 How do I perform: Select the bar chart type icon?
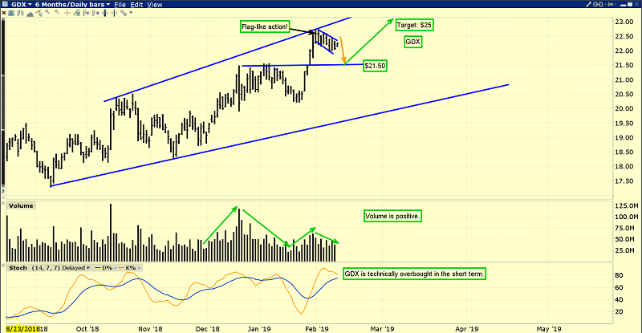point(21,13)
